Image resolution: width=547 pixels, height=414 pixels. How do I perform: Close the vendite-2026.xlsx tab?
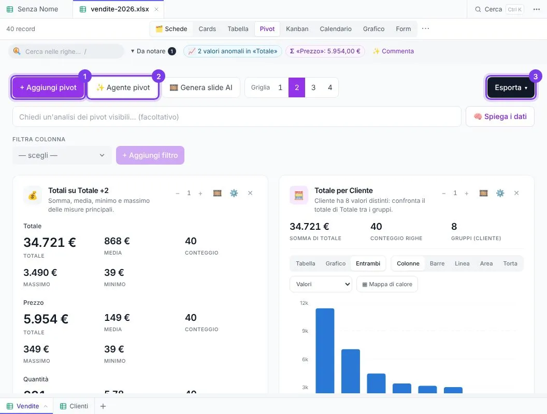156,9
